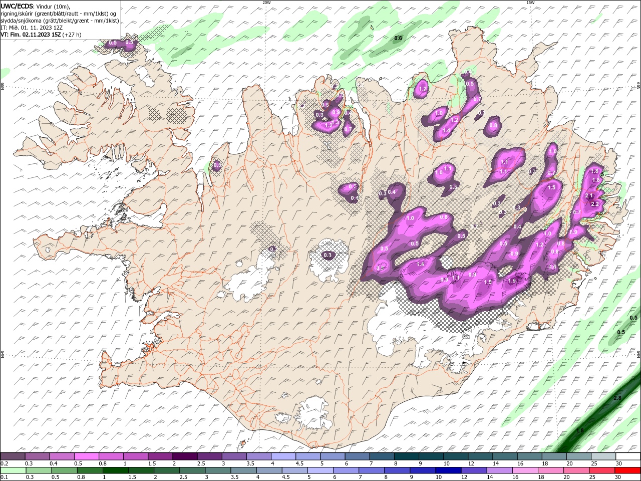
Task: Click the 0.1 label in the lower legend
Action: 5,477
